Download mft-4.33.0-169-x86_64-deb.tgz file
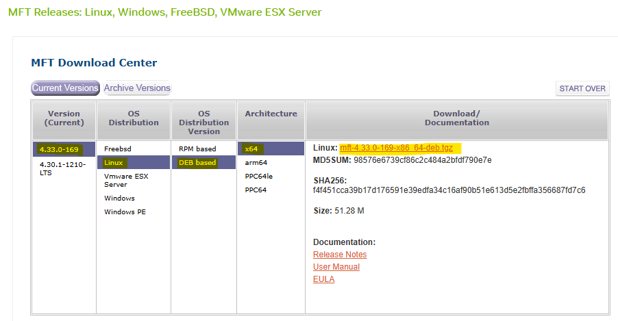618x321 pixels. 396,148
